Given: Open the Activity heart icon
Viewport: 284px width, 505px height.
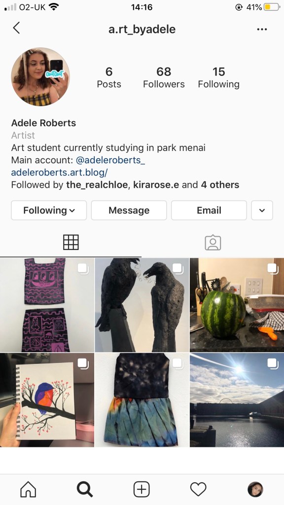Looking at the screenshot, I should click(x=198, y=490).
